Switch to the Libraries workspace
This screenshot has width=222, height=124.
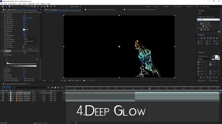point(189,7)
